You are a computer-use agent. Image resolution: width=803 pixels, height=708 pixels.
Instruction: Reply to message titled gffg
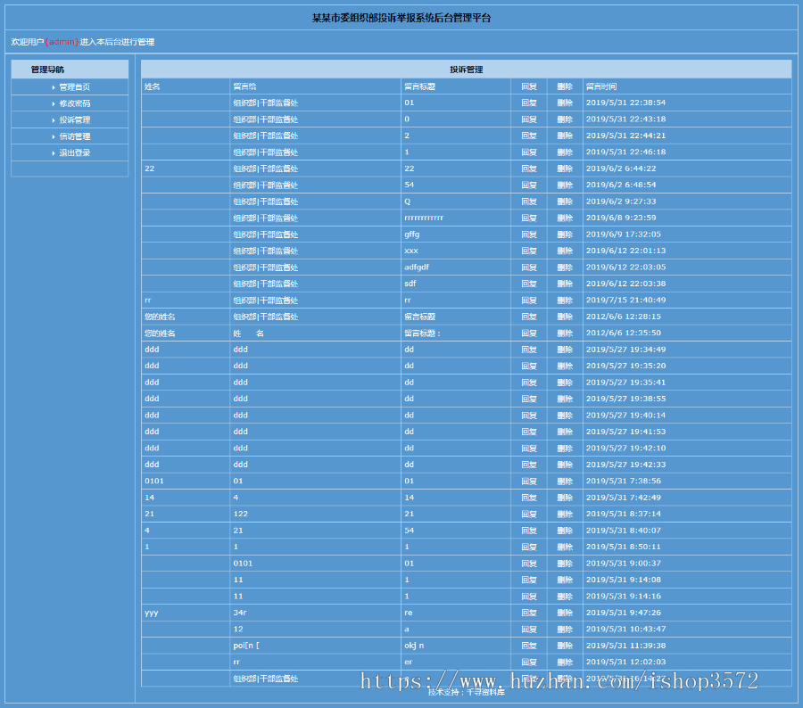pos(529,235)
